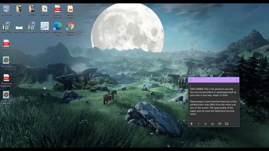Toggle underline formatting in sticky note
The height and width of the screenshot is (151, 269).
(206, 124)
